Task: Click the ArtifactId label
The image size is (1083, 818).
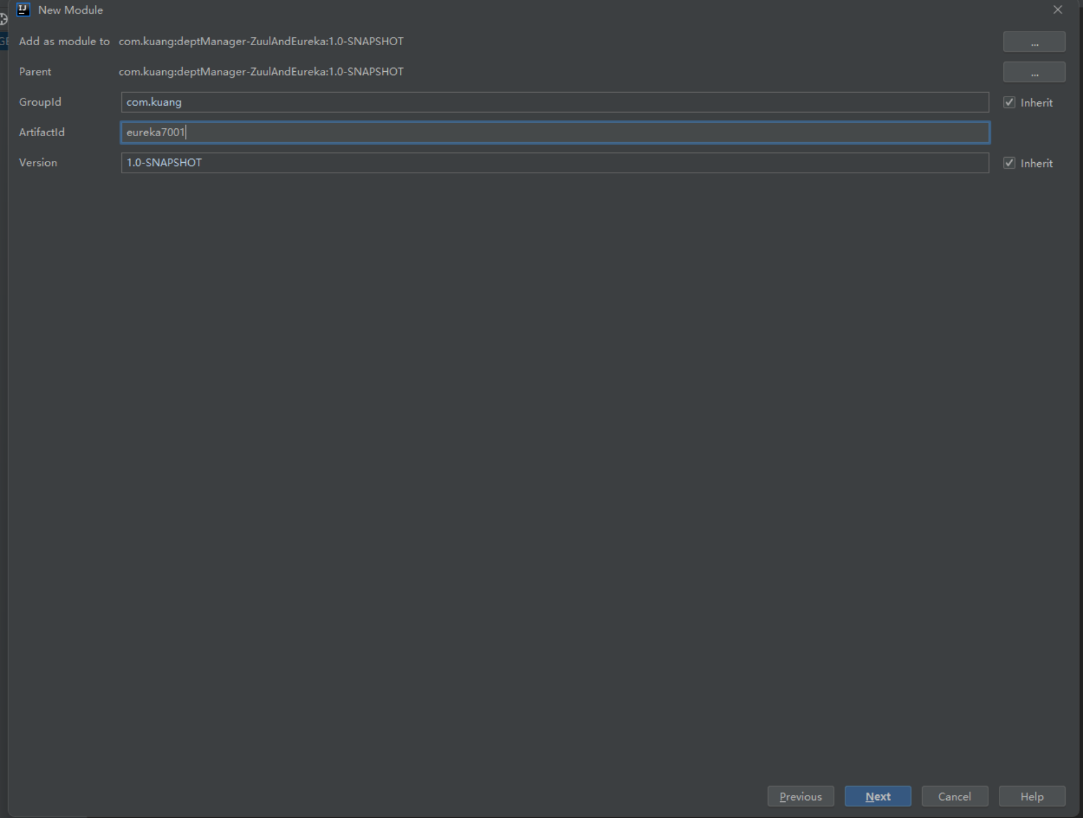Action: click(42, 132)
